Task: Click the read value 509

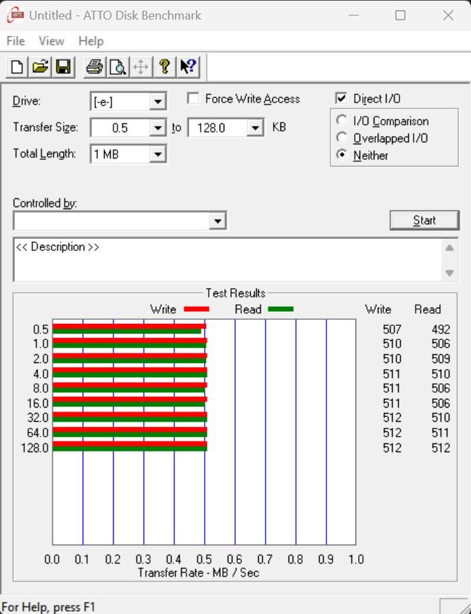Action: (x=441, y=359)
